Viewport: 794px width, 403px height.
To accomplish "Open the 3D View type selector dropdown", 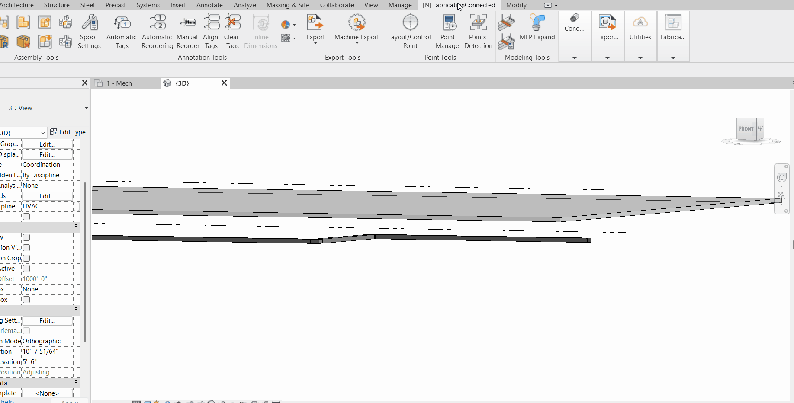I will coord(86,108).
